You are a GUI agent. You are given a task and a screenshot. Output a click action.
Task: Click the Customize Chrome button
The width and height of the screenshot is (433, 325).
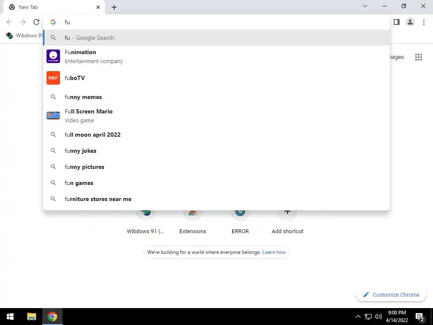coord(391,295)
